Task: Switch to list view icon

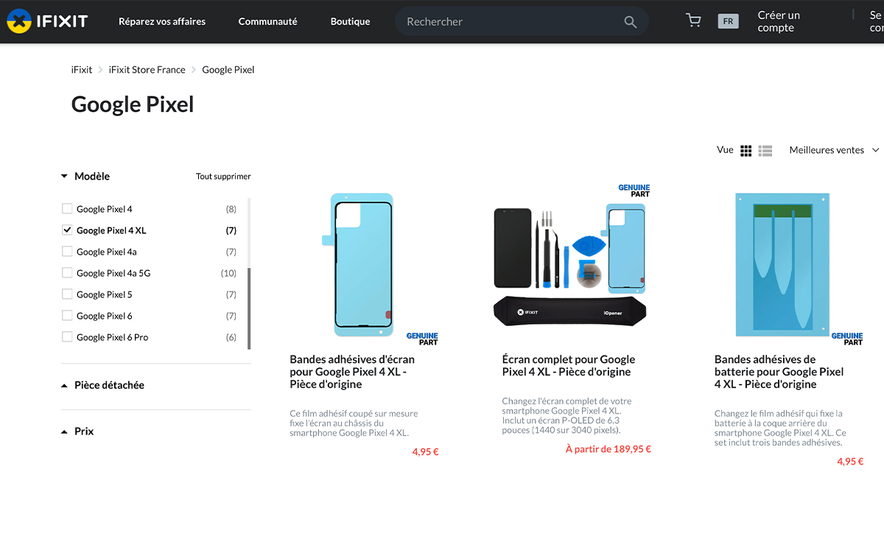Action: click(x=765, y=150)
